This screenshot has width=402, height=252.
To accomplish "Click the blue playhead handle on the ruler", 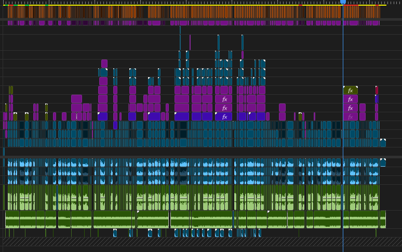I will 343,2.
